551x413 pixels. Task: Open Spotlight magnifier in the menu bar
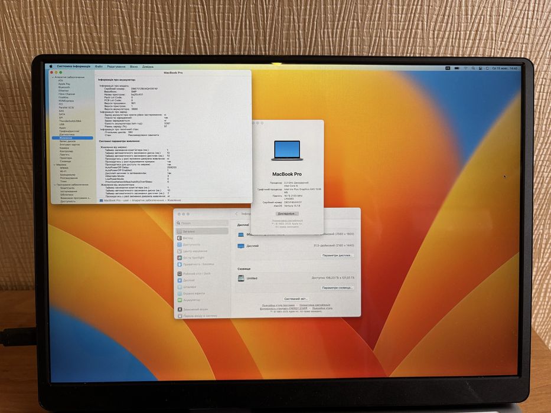473,68
